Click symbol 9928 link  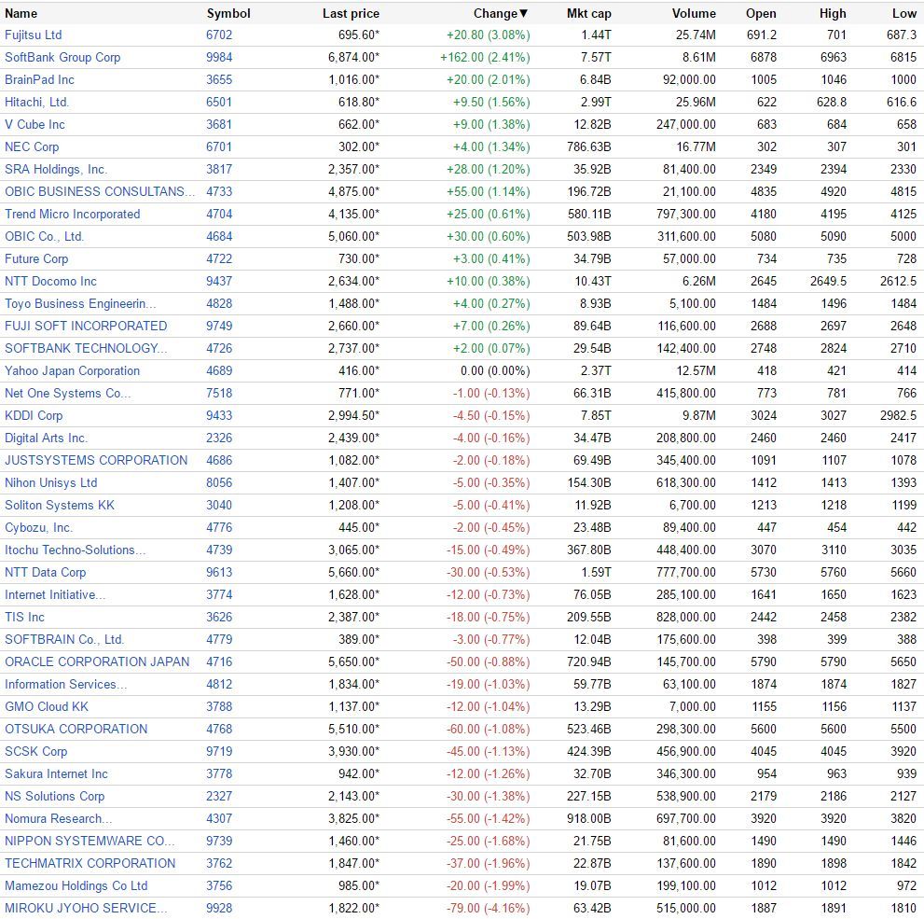tap(219, 909)
